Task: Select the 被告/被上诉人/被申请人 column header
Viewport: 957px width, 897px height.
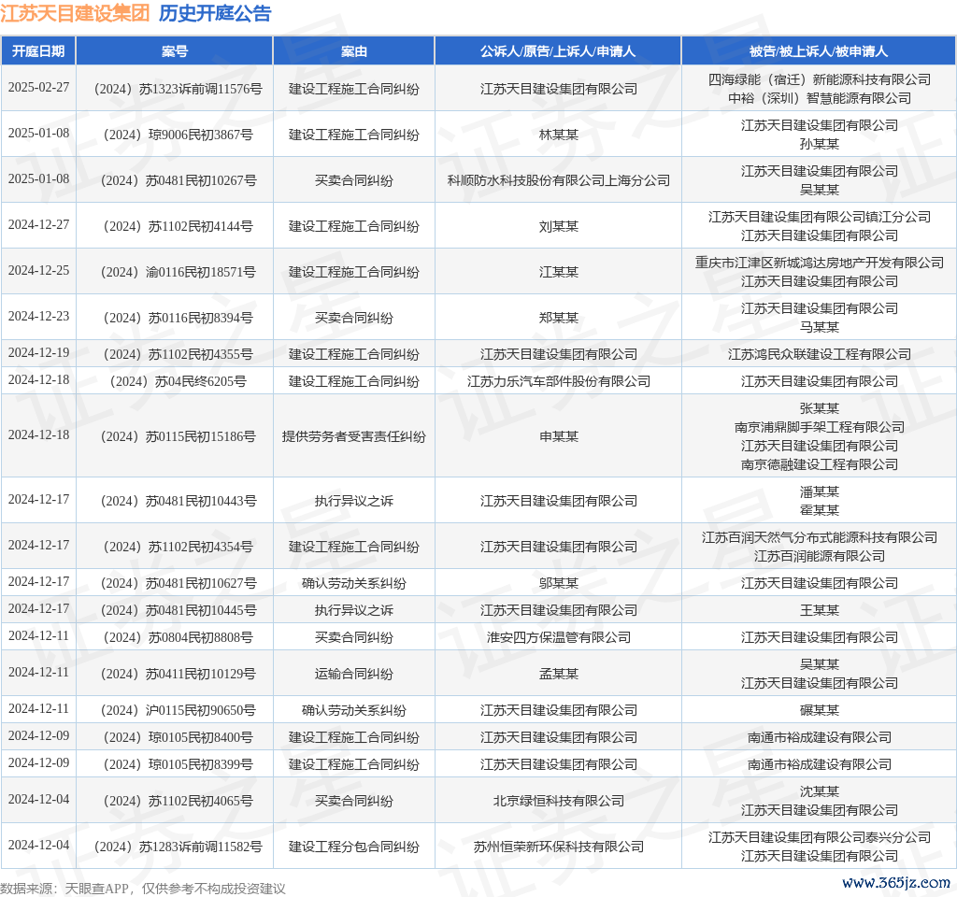Action: tap(819, 51)
